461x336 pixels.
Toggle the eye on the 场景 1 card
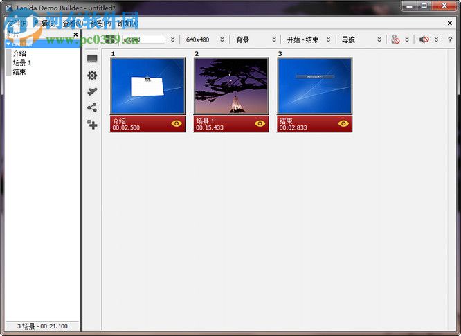pyautogui.click(x=260, y=123)
